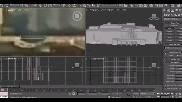The height and width of the screenshot is (102, 182).
Task: Click the Sphere primitive button
Action: (x=169, y=31)
